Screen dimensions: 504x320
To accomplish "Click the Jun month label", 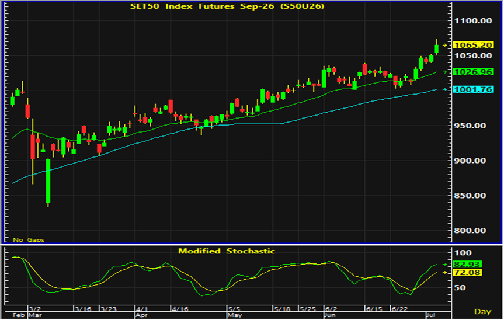I will click(x=330, y=315).
